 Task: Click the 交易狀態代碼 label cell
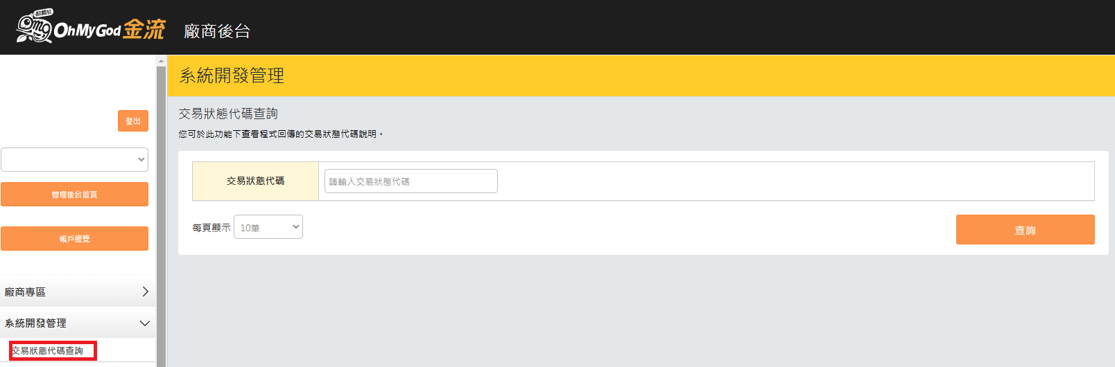(255, 181)
